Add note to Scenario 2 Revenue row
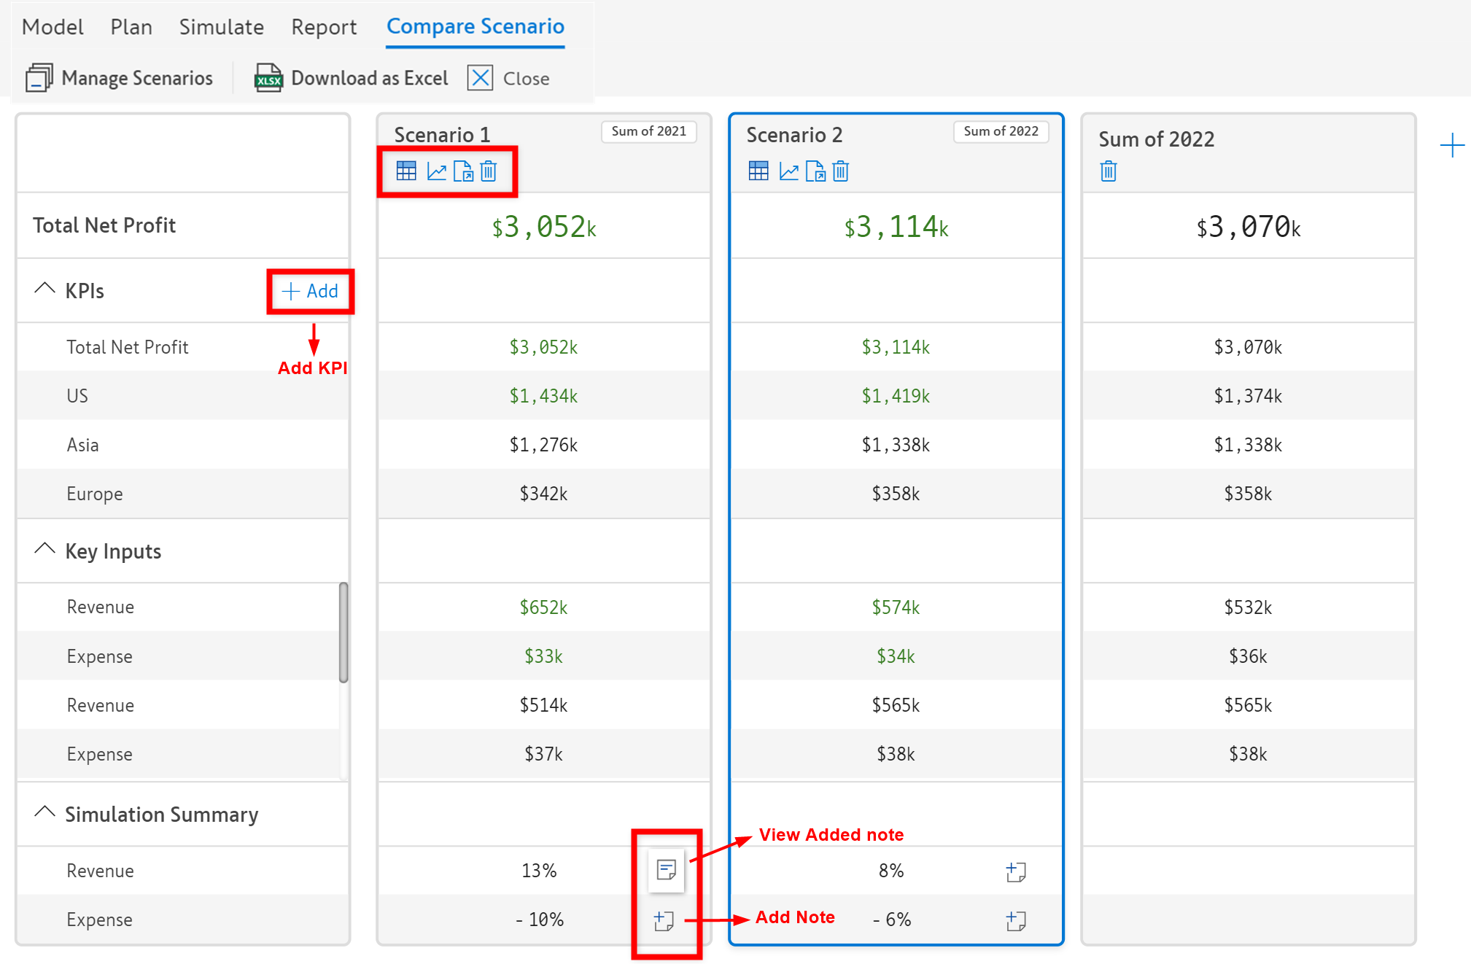The image size is (1471, 964). (1015, 871)
